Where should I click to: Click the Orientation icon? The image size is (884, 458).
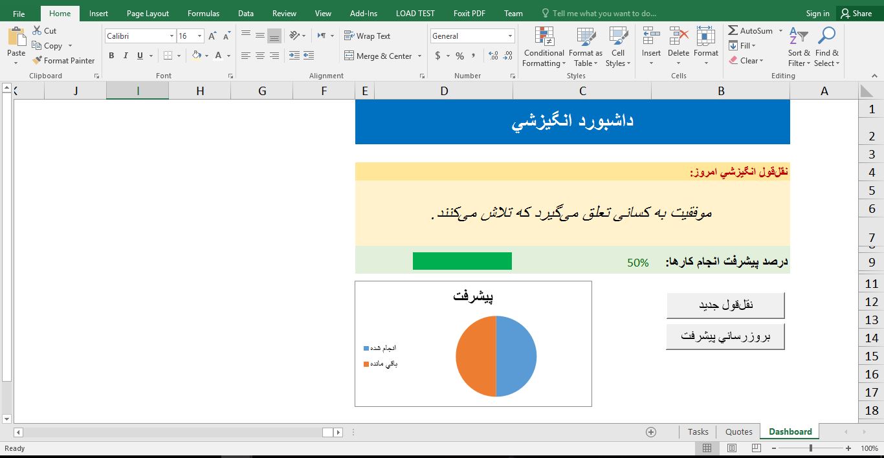coord(294,36)
